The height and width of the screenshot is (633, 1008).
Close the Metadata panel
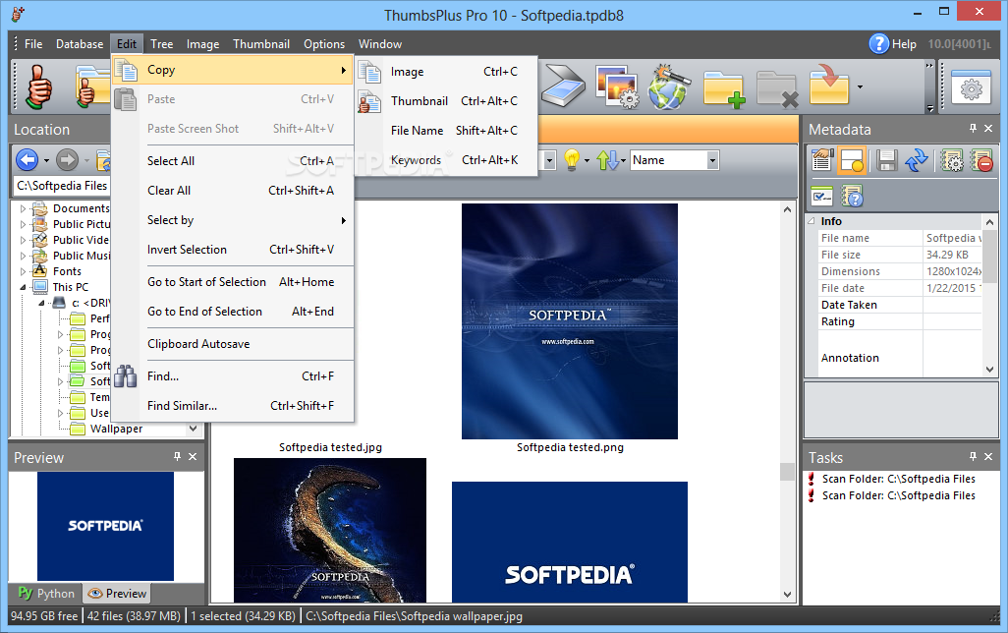coord(988,129)
